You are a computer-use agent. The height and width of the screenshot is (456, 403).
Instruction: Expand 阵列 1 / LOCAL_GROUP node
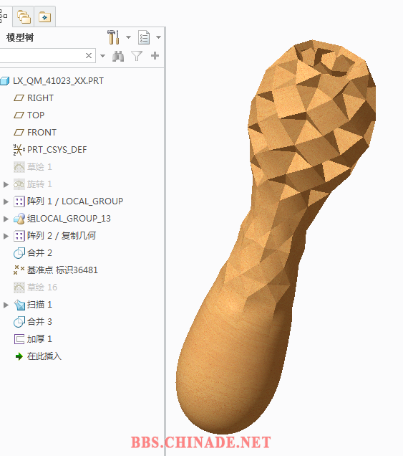6,201
